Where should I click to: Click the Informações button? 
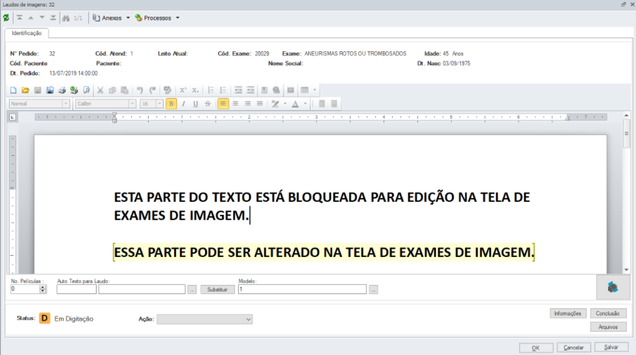[568, 313]
